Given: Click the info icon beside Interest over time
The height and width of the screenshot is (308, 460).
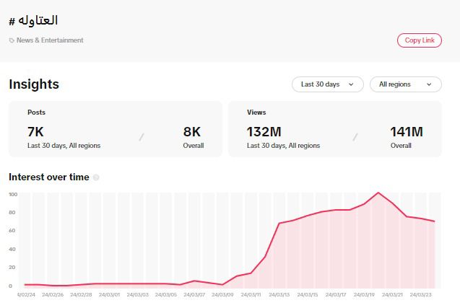Looking at the screenshot, I should 96,177.
